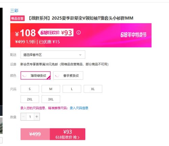169x146 pixels.
Task: Click the price info circle icon
Action: point(78,33)
